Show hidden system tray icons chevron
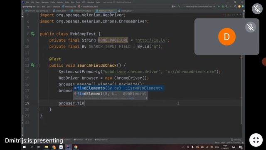Viewport: 266px width, 150px height. coord(183,147)
